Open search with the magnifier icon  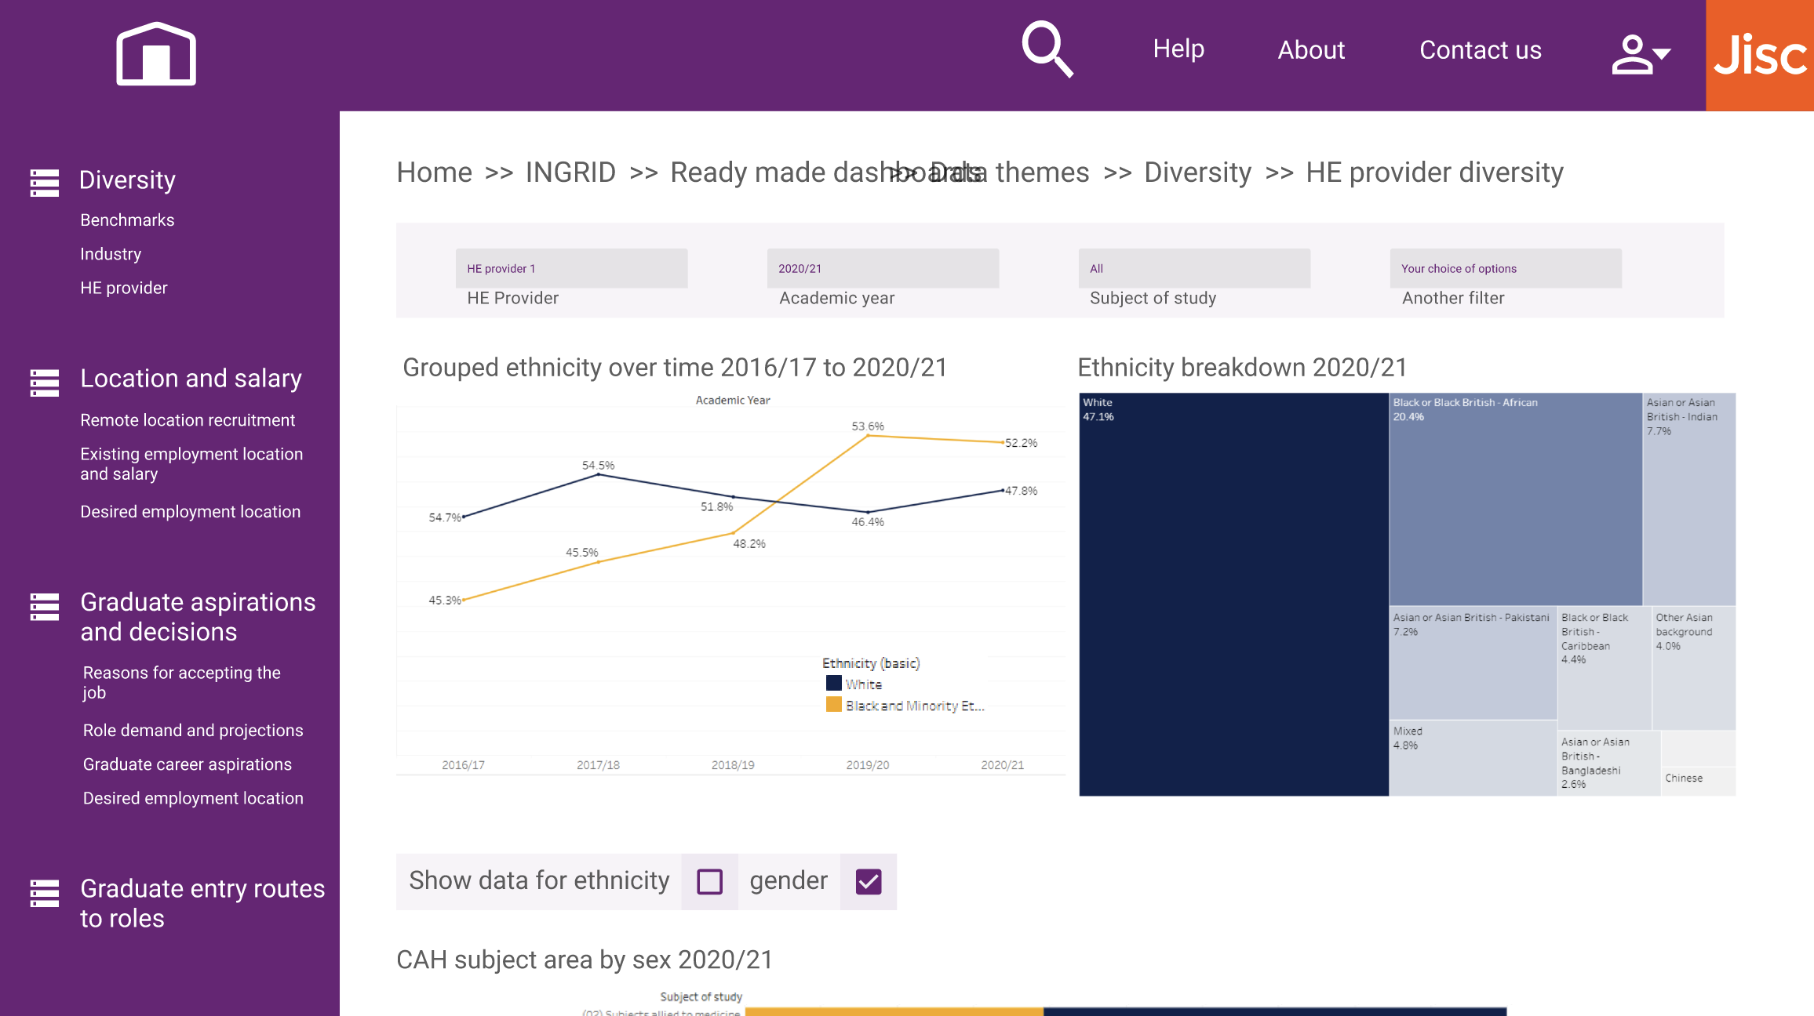[1047, 49]
